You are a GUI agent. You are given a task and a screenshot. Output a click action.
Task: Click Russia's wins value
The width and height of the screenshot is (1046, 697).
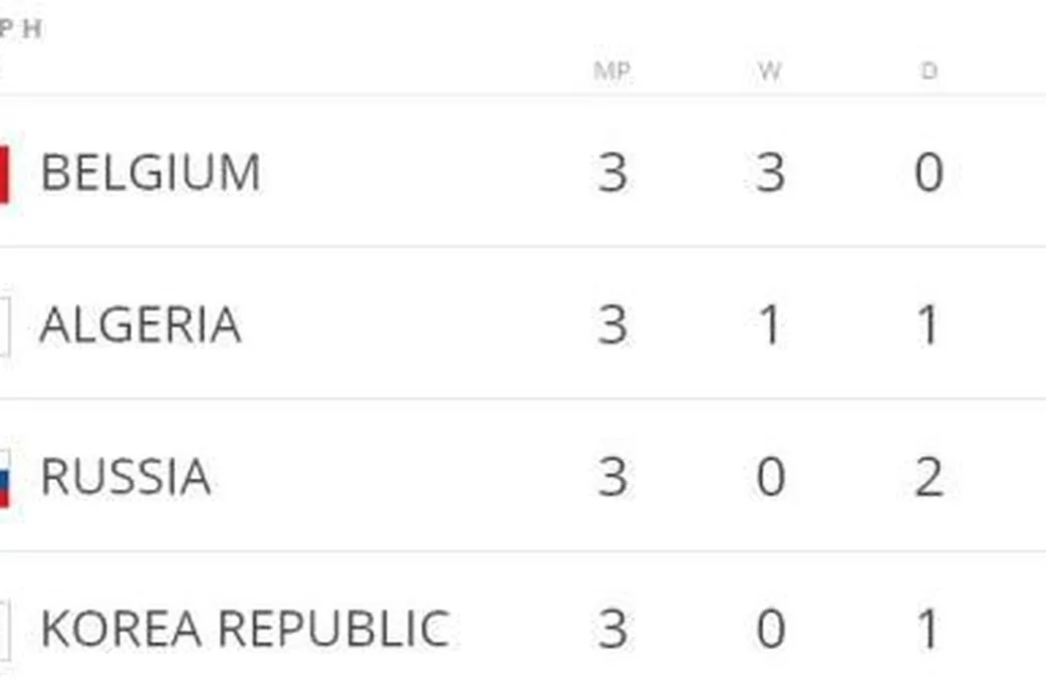[769, 478]
